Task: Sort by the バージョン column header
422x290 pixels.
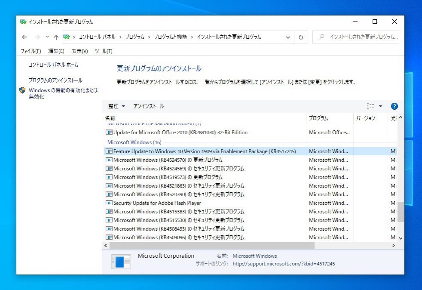Action: pos(370,118)
